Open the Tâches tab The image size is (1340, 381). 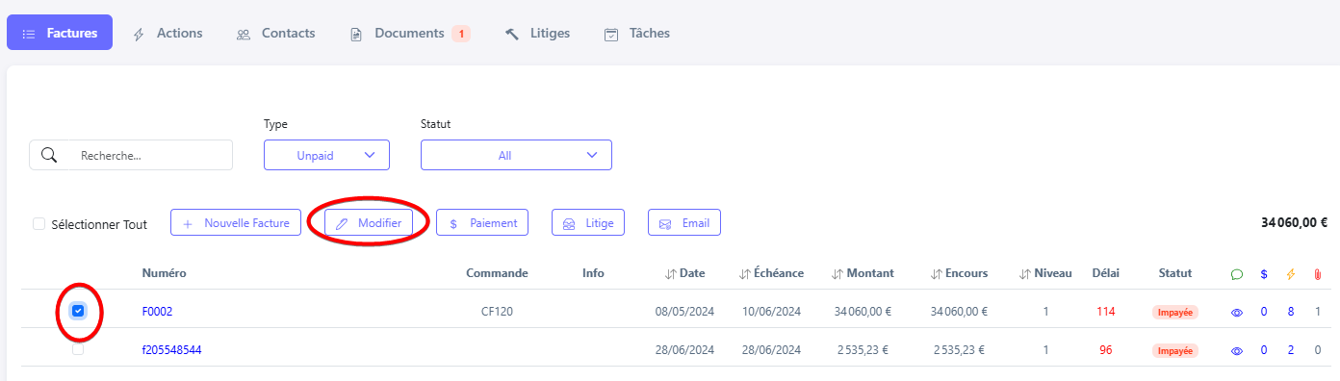[x=636, y=33]
